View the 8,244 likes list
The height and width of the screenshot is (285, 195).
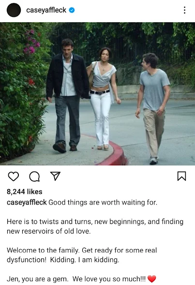[25, 191]
